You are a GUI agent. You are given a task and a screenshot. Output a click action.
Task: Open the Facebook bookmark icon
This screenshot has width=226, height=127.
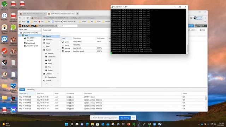click(28, 22)
